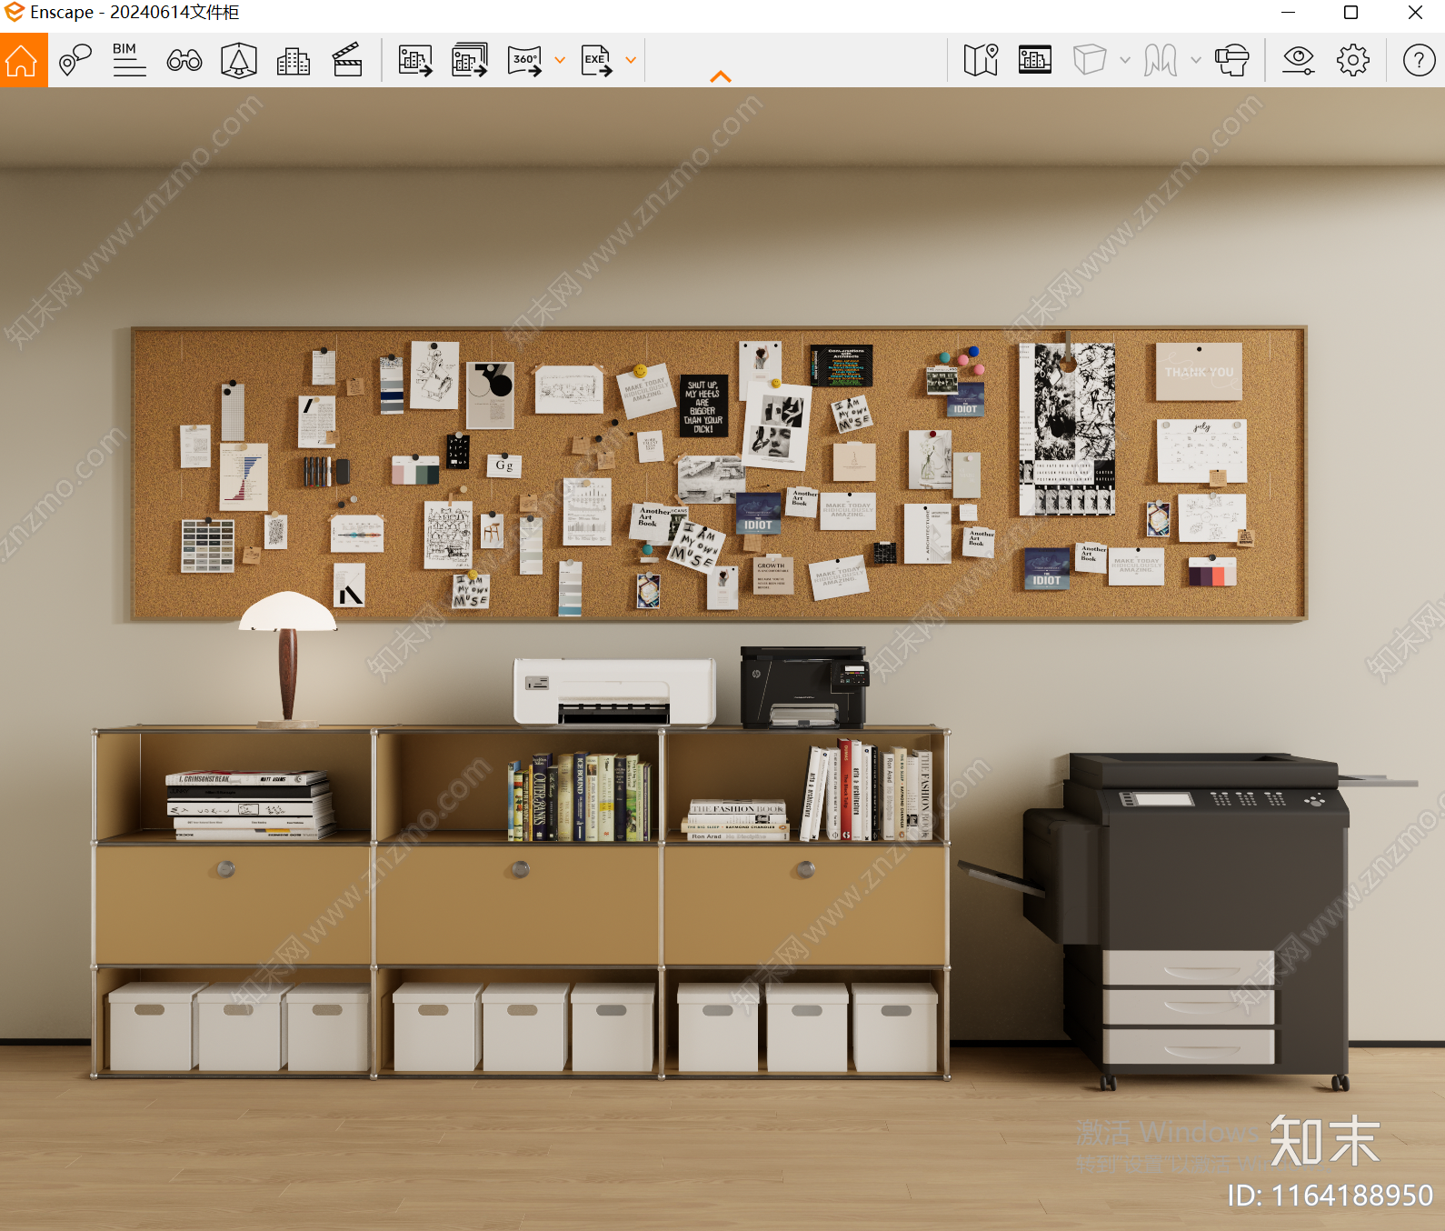This screenshot has height=1231, width=1445.
Task: Expand the view projection dropdown arrow
Action: 1125,61
